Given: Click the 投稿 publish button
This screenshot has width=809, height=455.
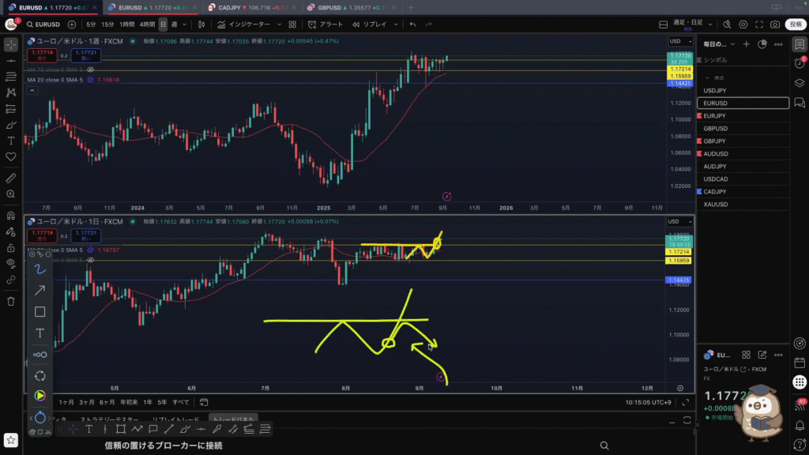Looking at the screenshot, I should [795, 24].
